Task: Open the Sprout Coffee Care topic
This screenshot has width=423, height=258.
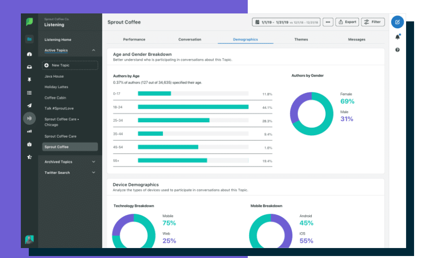Action: 61,136
